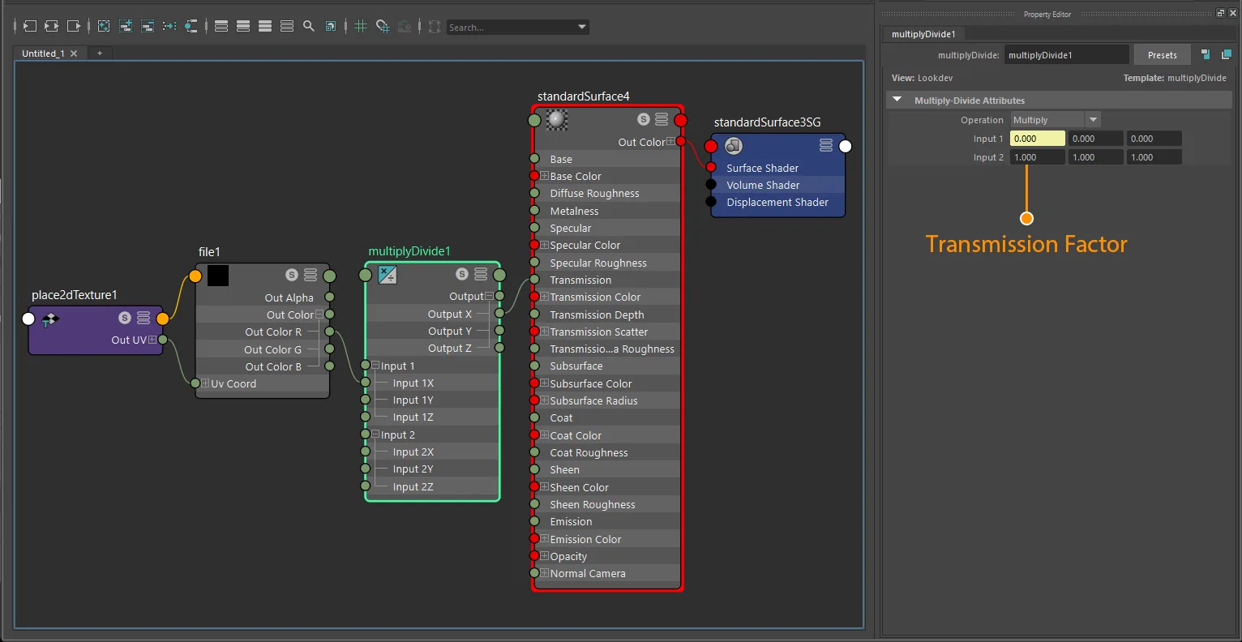Viewport: 1242px width, 642px height.
Task: Change view mode of place2dTexture1 node
Action: click(143, 318)
